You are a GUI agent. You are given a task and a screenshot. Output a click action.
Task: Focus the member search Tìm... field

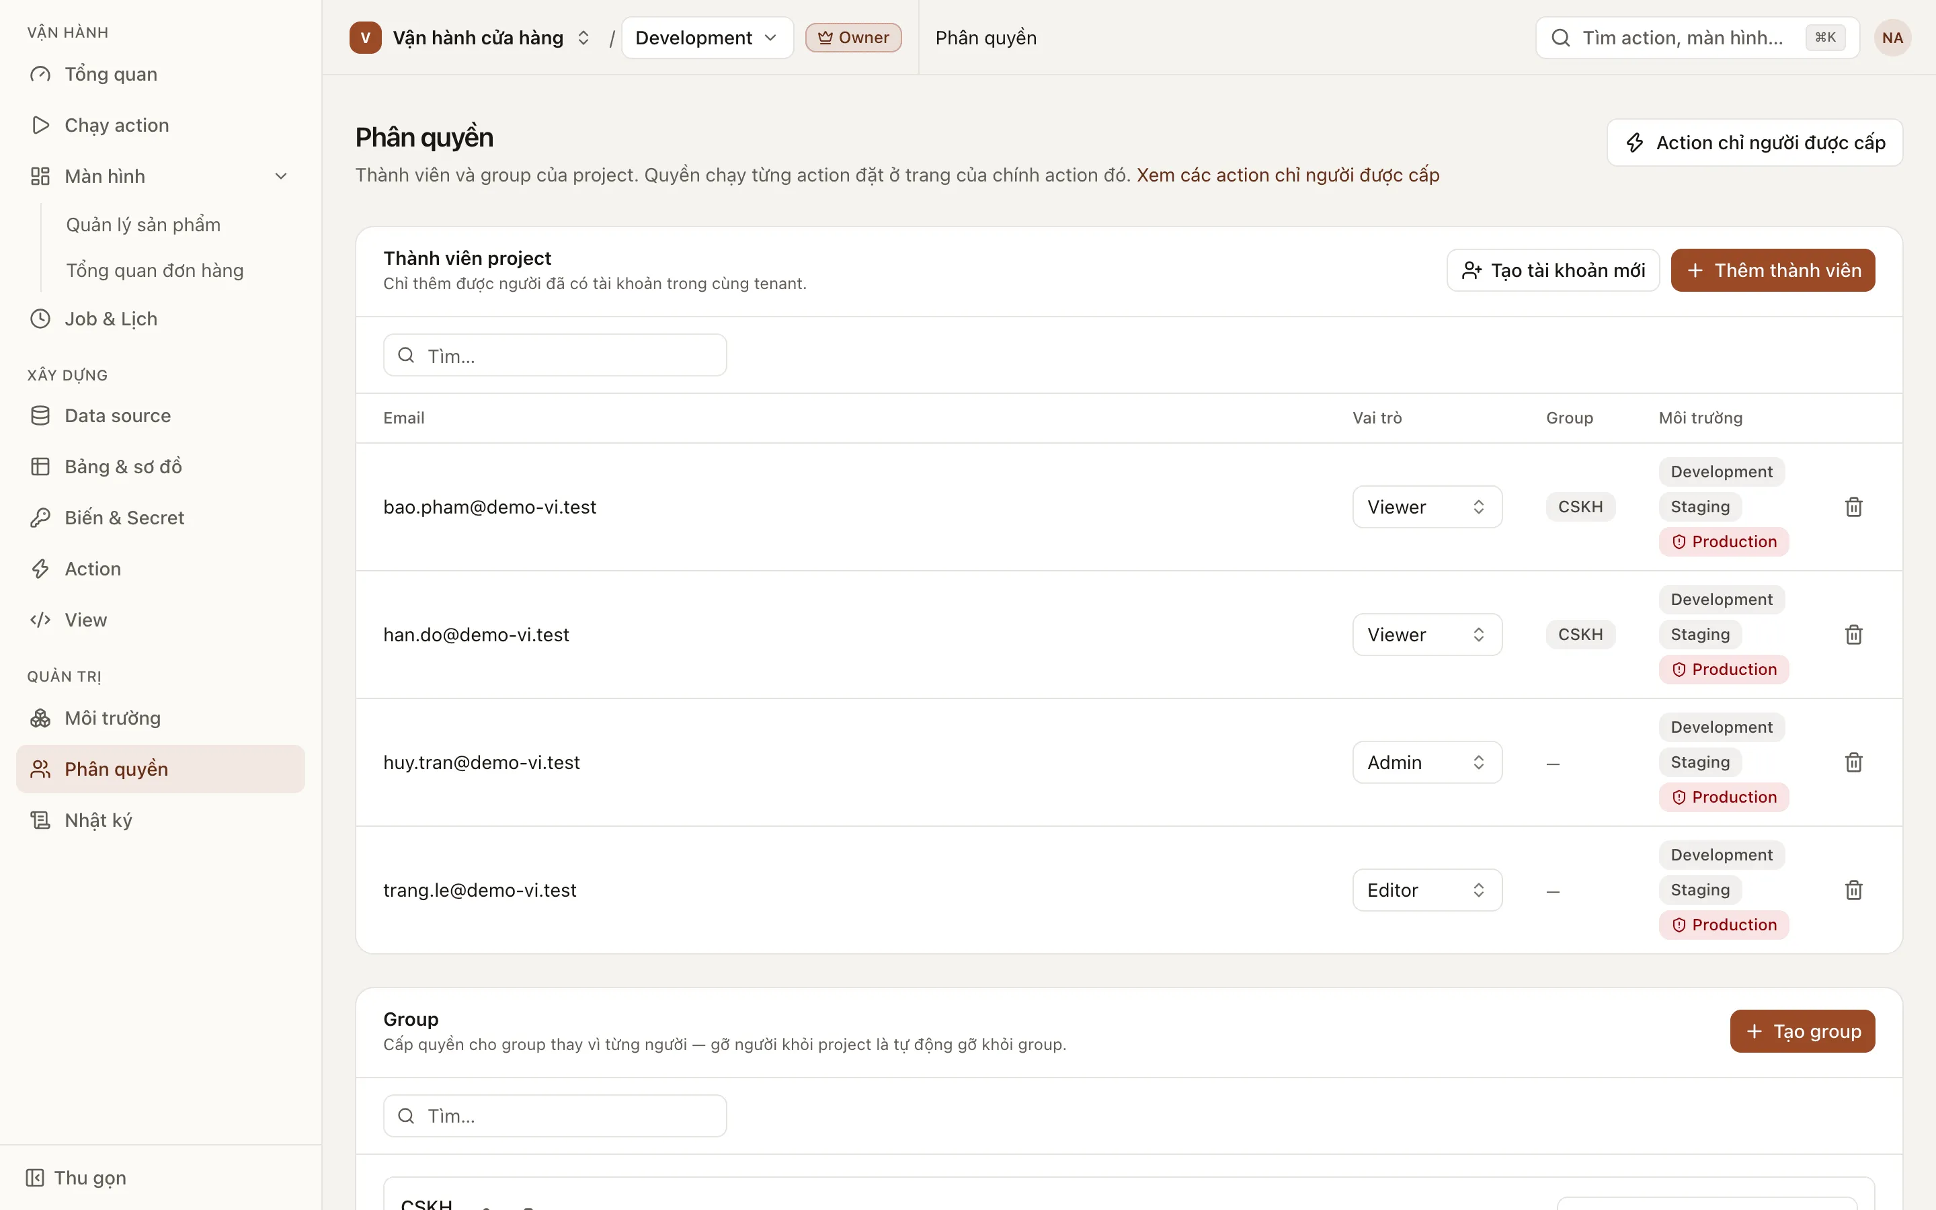click(555, 356)
